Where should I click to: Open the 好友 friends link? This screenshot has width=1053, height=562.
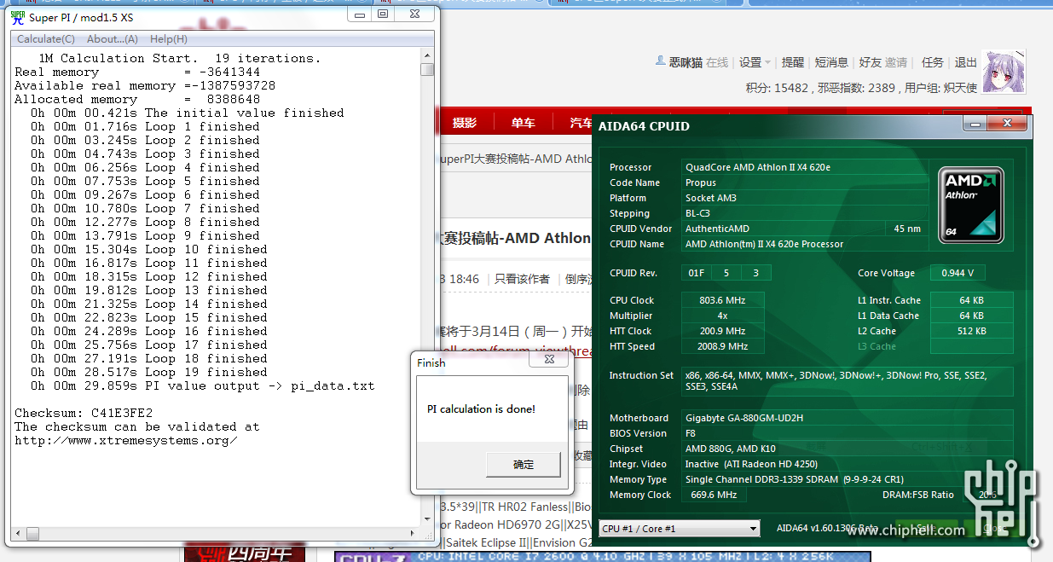point(870,62)
